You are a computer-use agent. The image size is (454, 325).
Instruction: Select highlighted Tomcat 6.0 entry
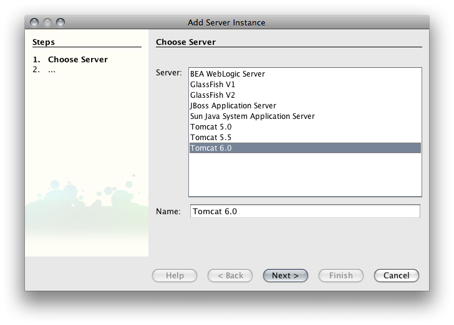click(305, 148)
